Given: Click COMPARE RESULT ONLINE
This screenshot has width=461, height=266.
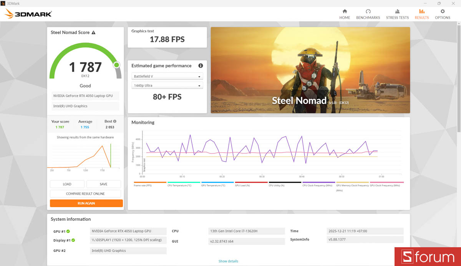Looking at the screenshot, I should tap(85, 194).
